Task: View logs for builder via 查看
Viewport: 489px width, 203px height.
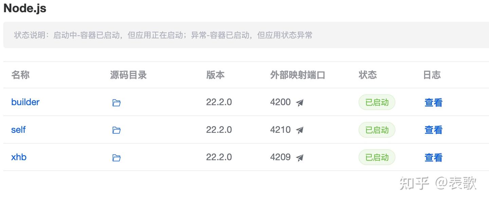Action: [433, 103]
